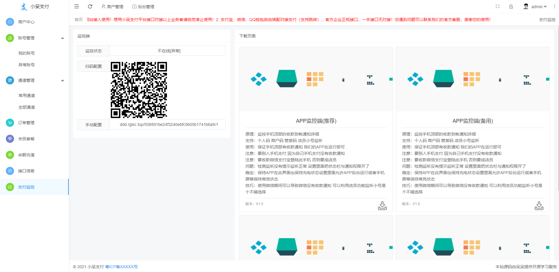This screenshot has width=559, height=272.
Task: Collapse the 通道管理 section arrow
Action: point(62,80)
